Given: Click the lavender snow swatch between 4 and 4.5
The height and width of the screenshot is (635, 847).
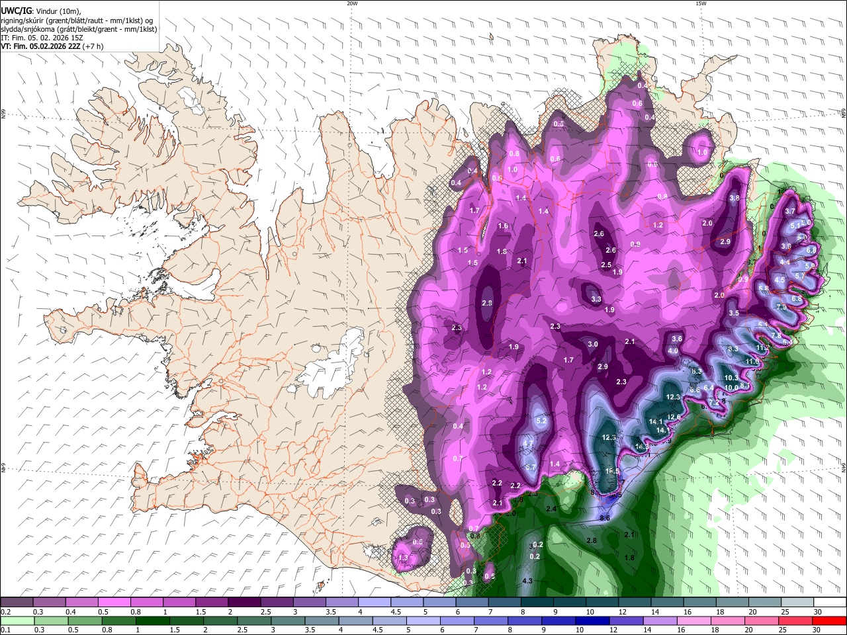Looking at the screenshot, I should [375, 603].
